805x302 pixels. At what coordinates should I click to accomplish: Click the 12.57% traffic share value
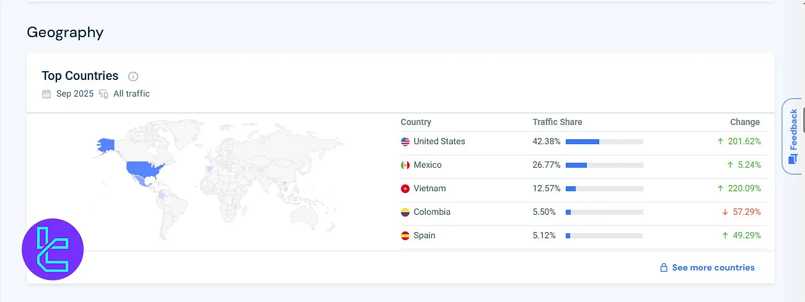[x=547, y=189]
